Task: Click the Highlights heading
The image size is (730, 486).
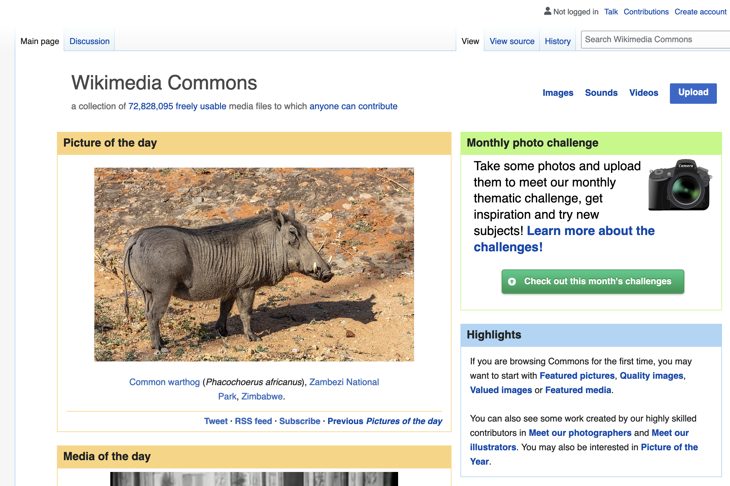Action: click(x=494, y=335)
